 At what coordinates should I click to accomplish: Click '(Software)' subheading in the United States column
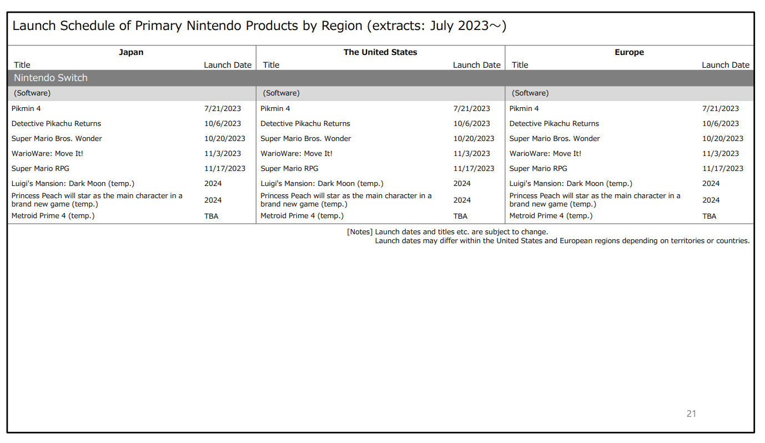281,93
